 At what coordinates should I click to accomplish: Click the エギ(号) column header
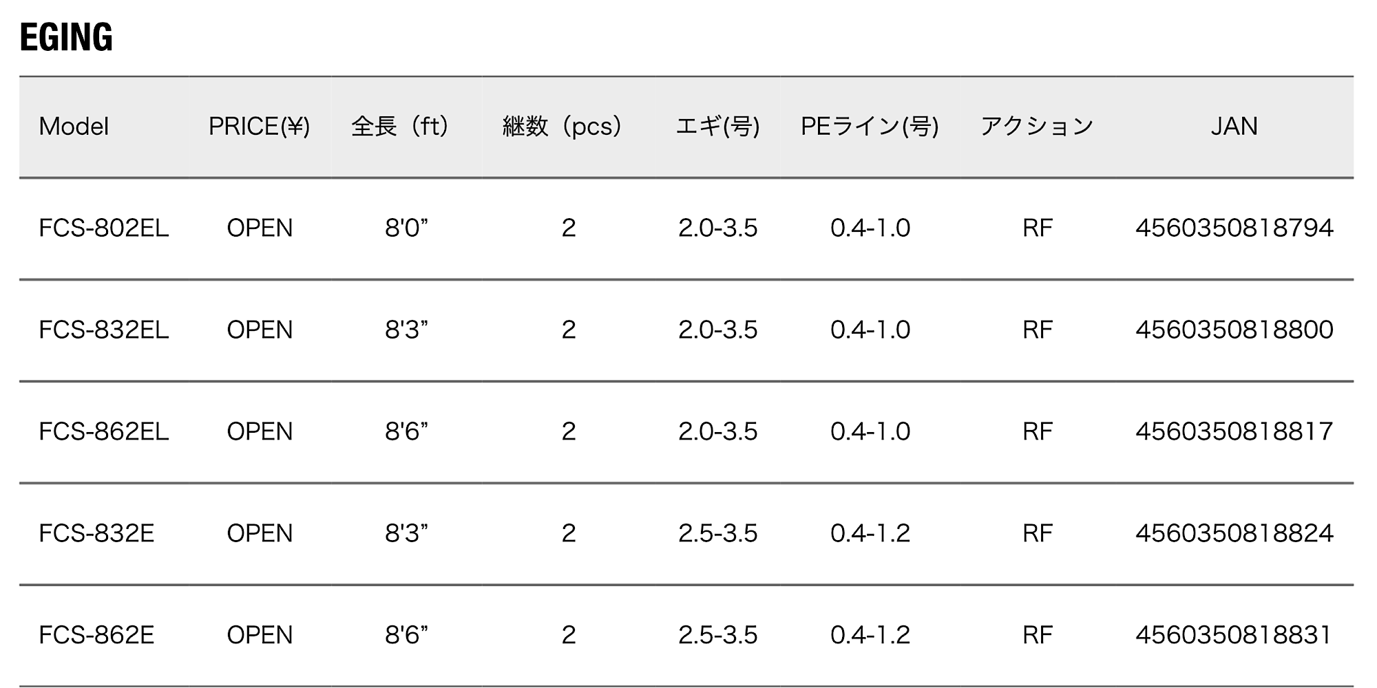click(717, 127)
